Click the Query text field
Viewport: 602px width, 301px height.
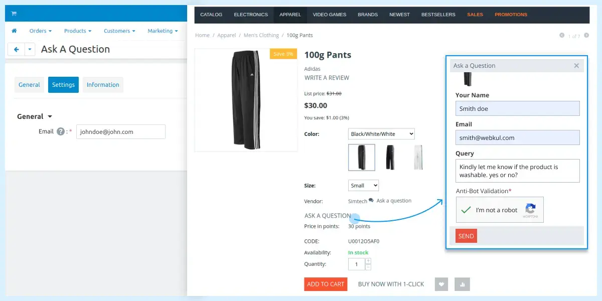tap(517, 171)
